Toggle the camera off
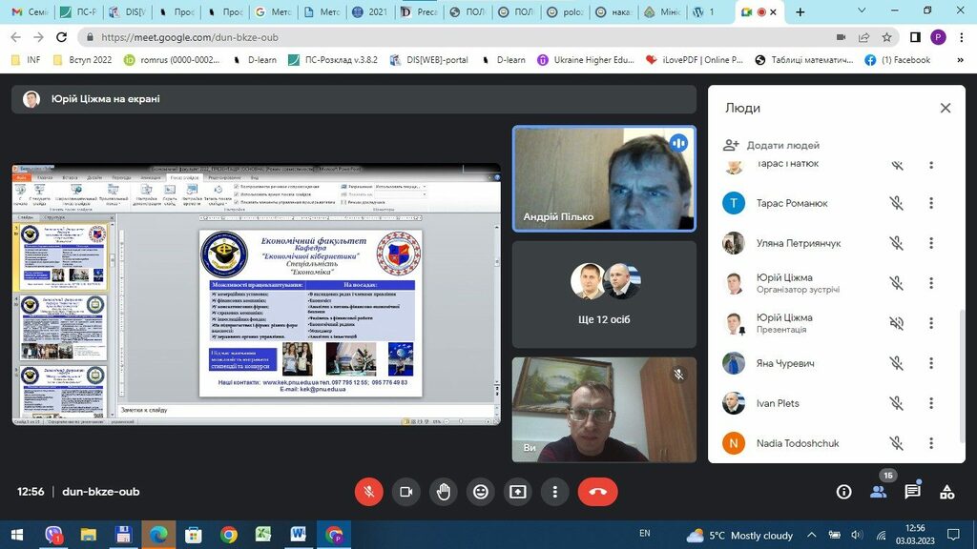 coord(405,492)
